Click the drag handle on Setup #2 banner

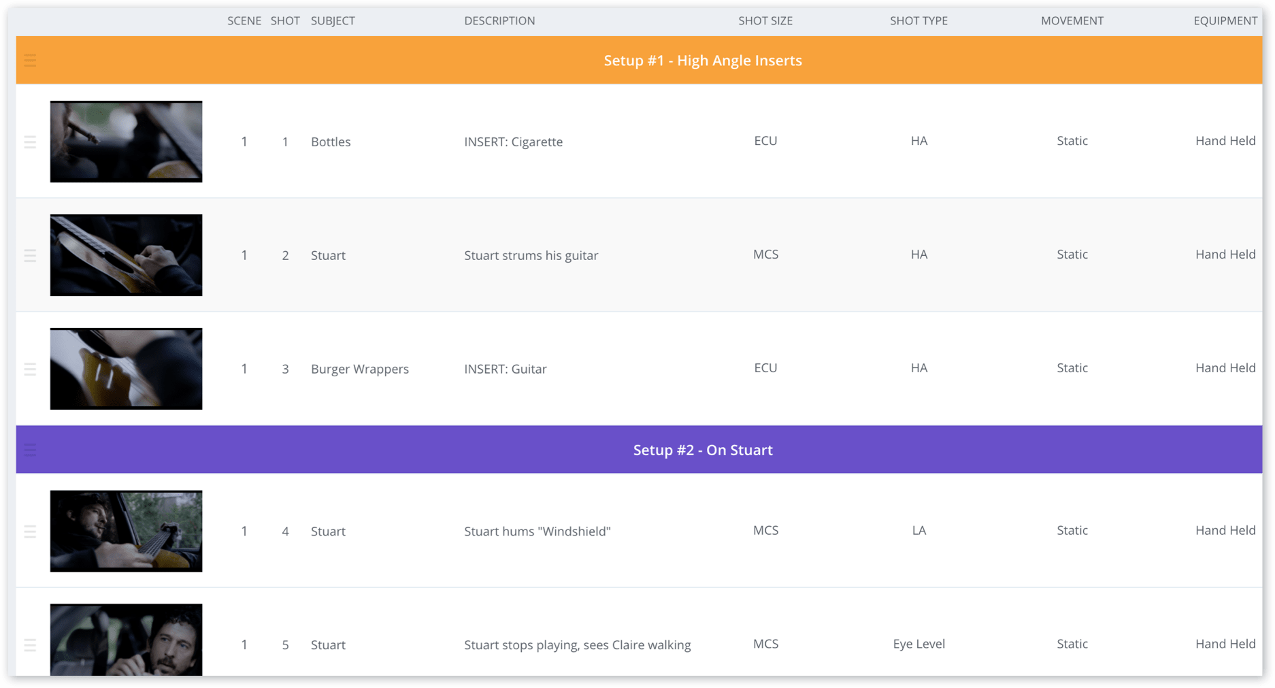pyautogui.click(x=30, y=449)
